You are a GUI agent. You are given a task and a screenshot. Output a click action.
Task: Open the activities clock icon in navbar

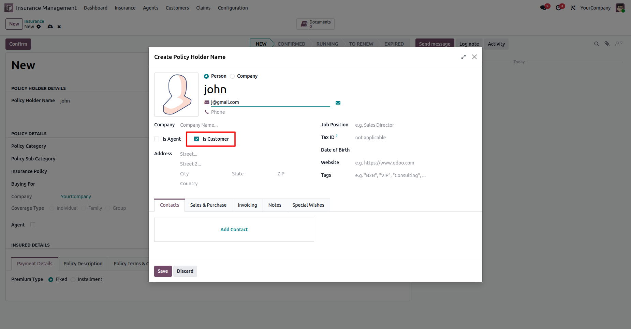pyautogui.click(x=558, y=8)
